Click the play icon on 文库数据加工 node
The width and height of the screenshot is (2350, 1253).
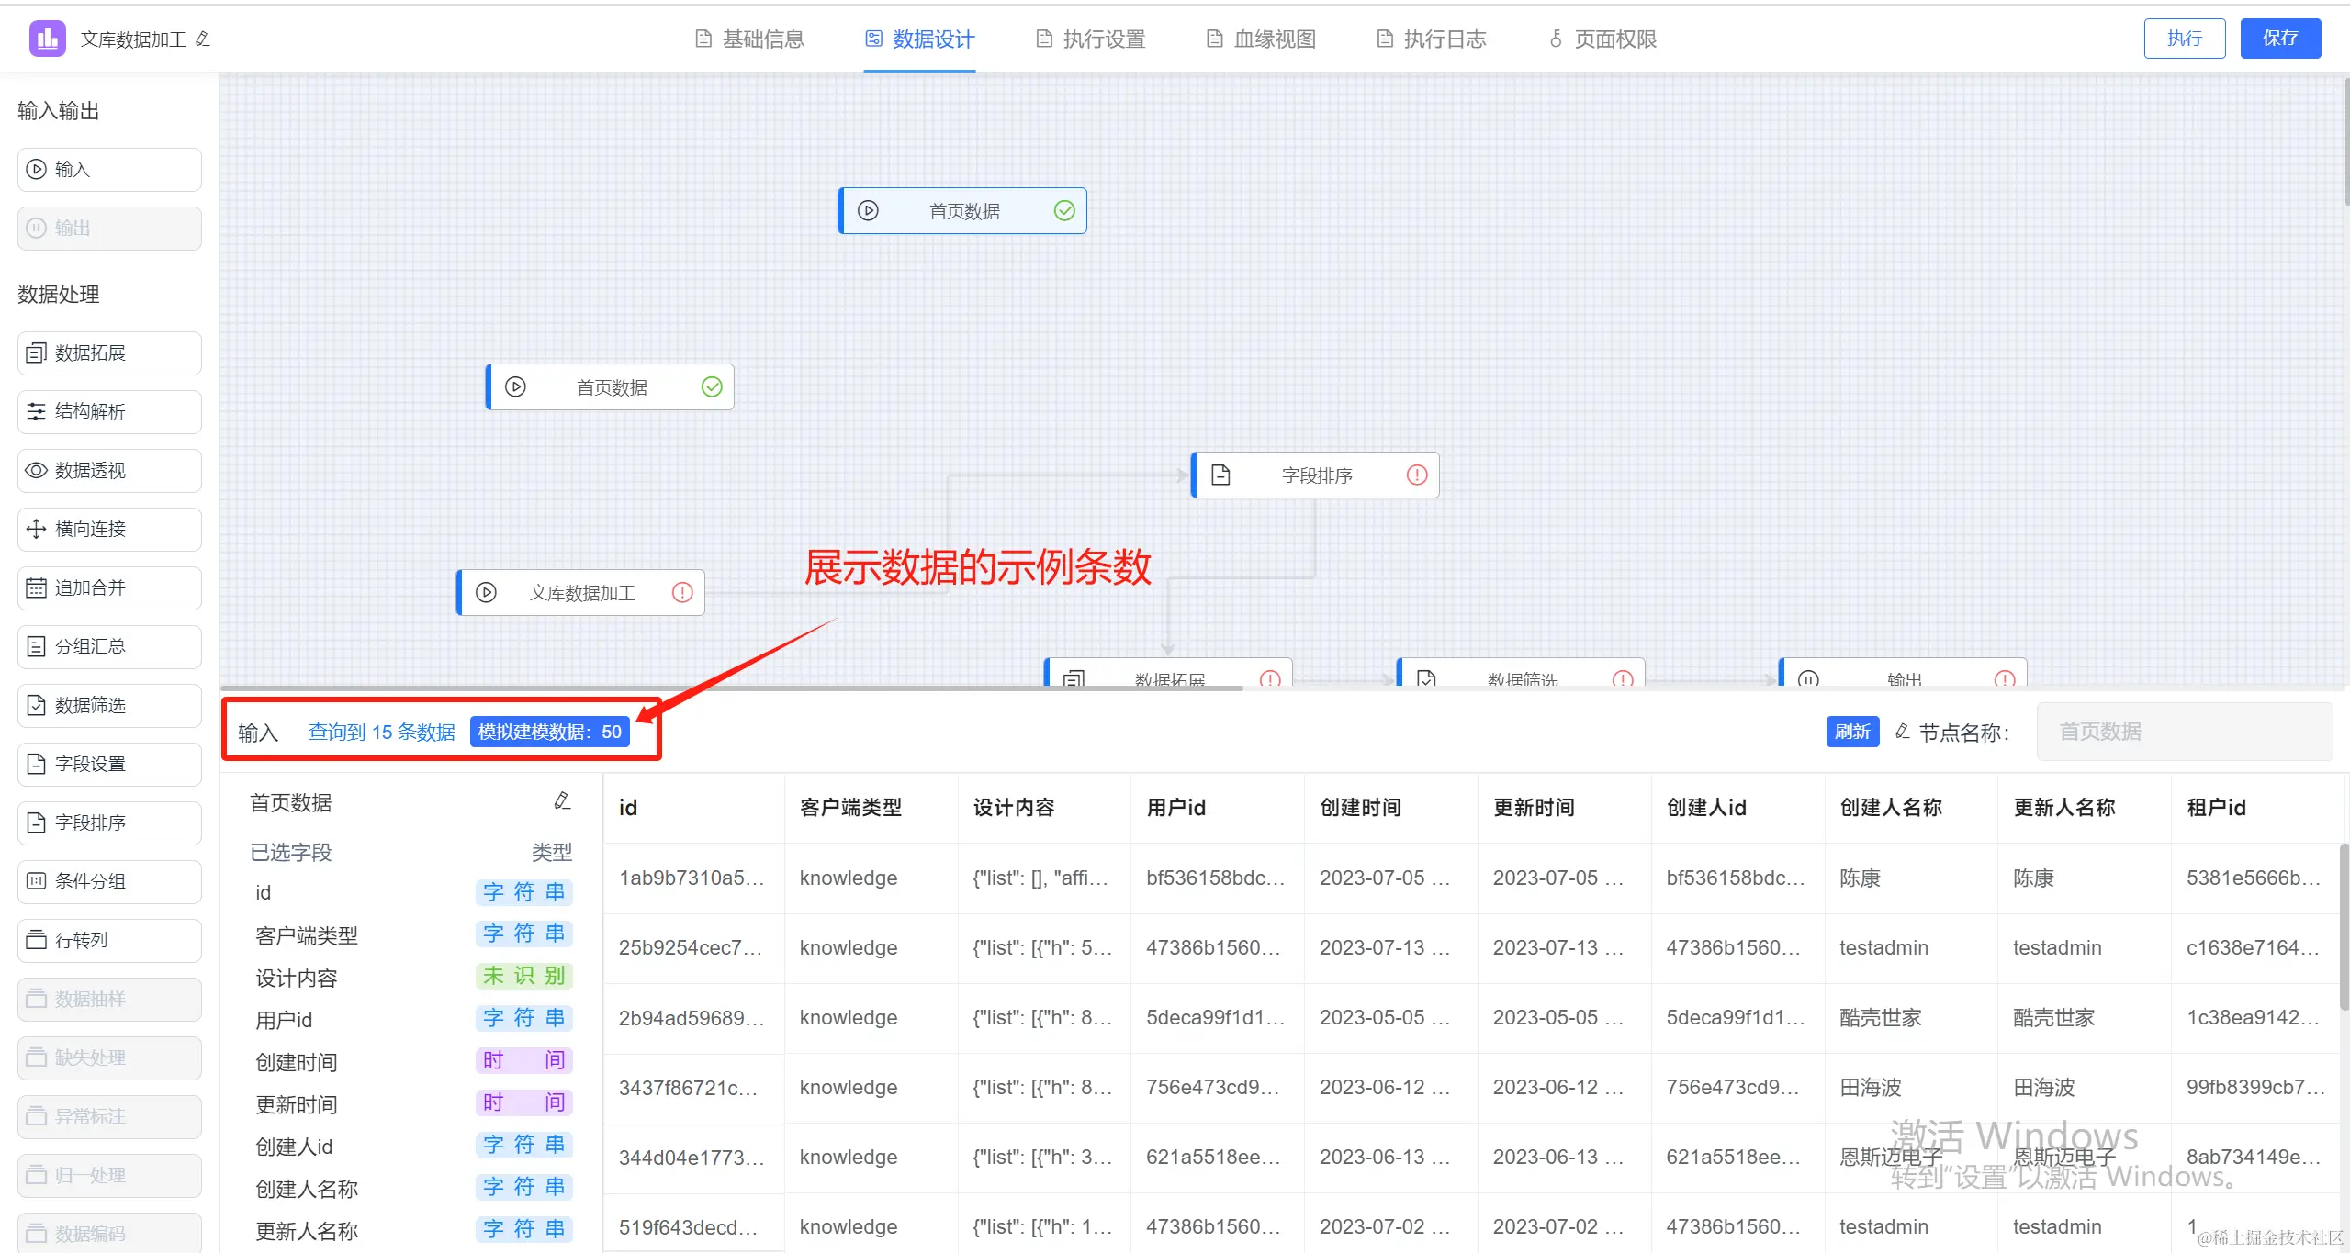(x=487, y=593)
